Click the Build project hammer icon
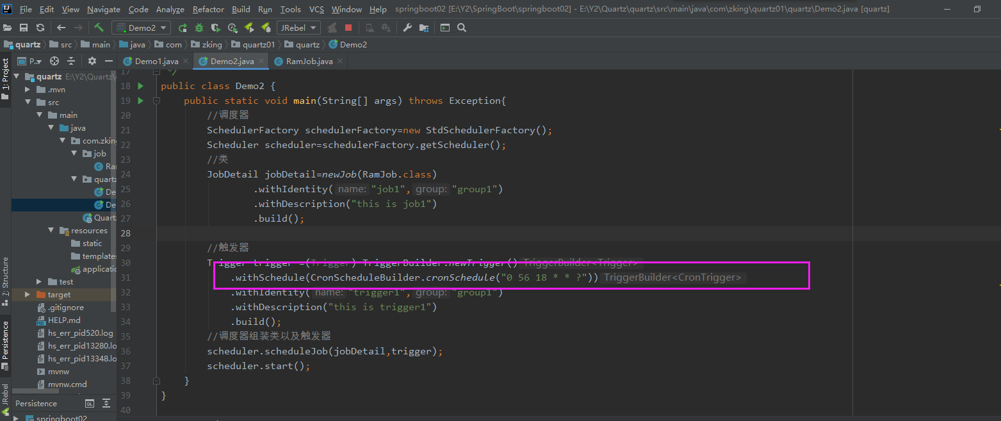Viewport: 1001px width, 421px height. 99,28
